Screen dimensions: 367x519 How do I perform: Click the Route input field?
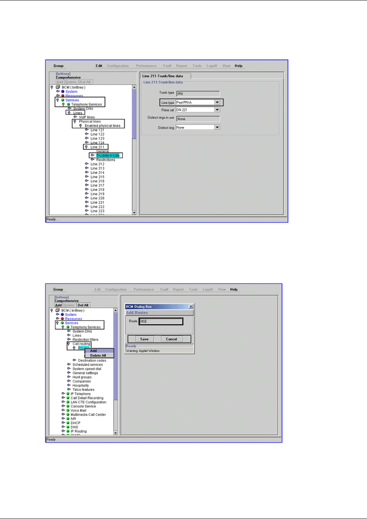[161, 321]
